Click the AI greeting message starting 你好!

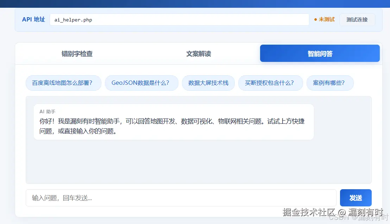tap(174, 122)
